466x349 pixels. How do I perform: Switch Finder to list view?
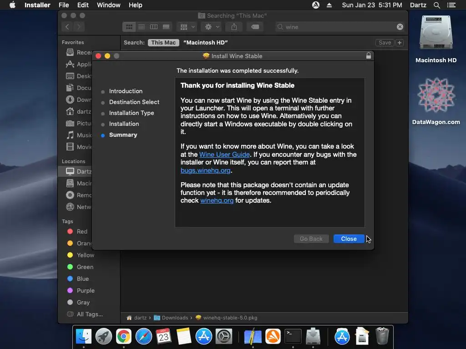(142, 27)
